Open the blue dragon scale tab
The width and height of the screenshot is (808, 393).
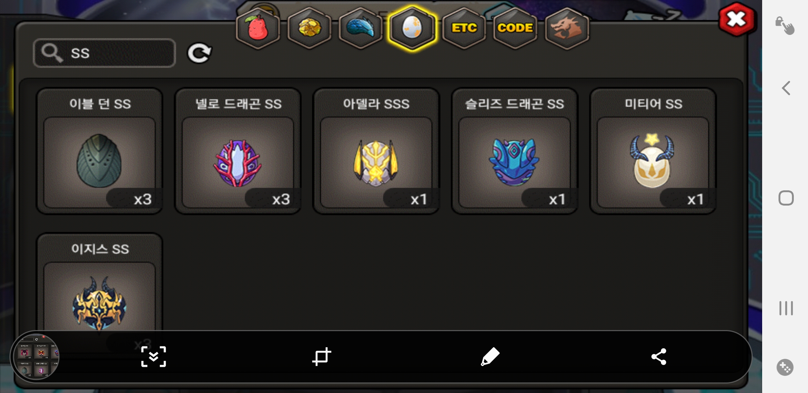(x=360, y=28)
